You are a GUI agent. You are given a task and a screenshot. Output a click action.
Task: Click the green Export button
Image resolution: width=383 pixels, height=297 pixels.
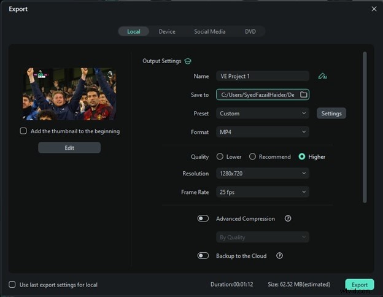click(x=359, y=285)
